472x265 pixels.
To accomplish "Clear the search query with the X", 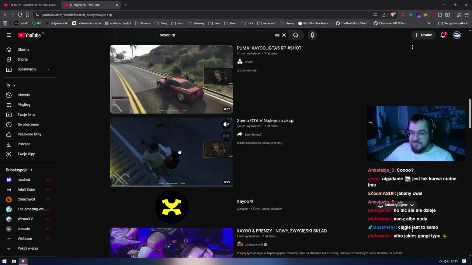I will click(284, 35).
